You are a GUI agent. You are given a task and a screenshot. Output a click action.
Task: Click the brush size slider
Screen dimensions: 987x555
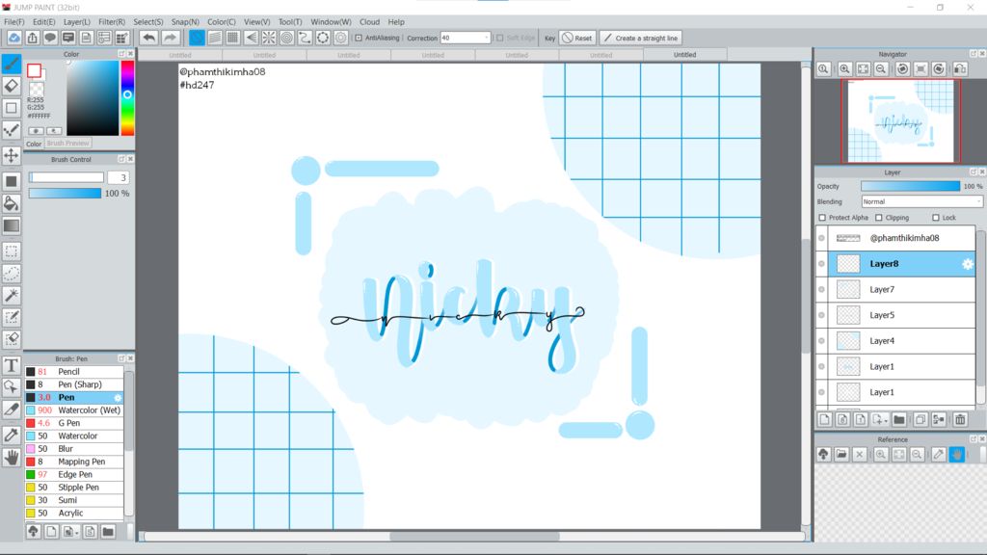pos(67,177)
